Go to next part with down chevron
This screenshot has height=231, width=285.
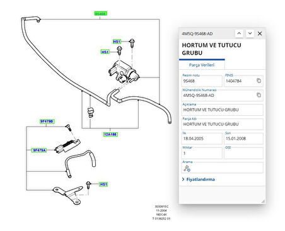(250, 33)
